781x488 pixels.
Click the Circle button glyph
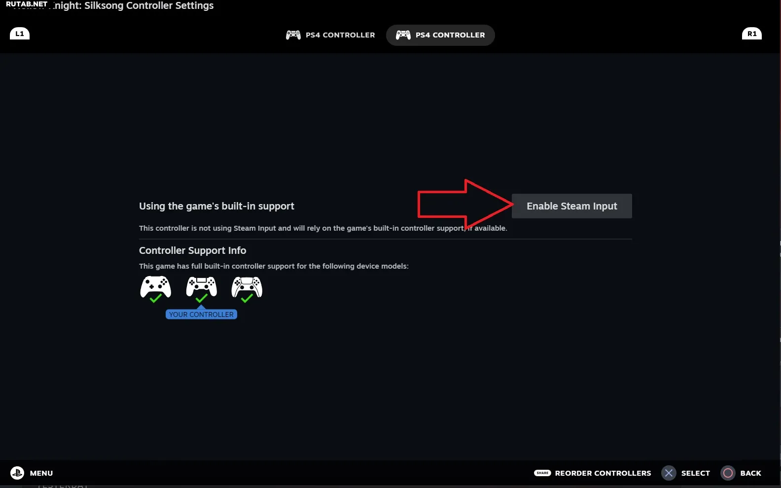tap(728, 473)
